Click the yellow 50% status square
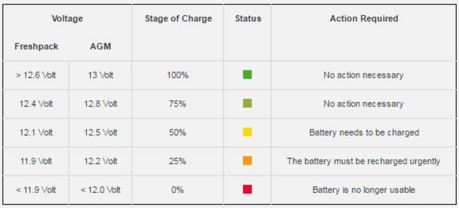This screenshot has width=459, height=208. click(x=247, y=132)
